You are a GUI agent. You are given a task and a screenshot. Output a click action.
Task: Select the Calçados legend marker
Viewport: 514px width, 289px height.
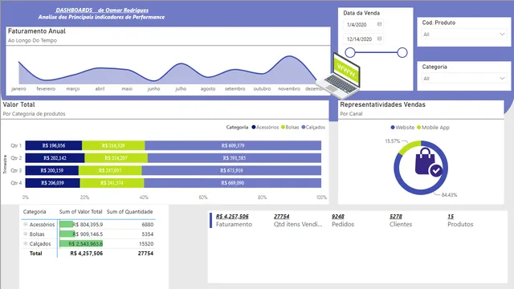pyautogui.click(x=304, y=127)
